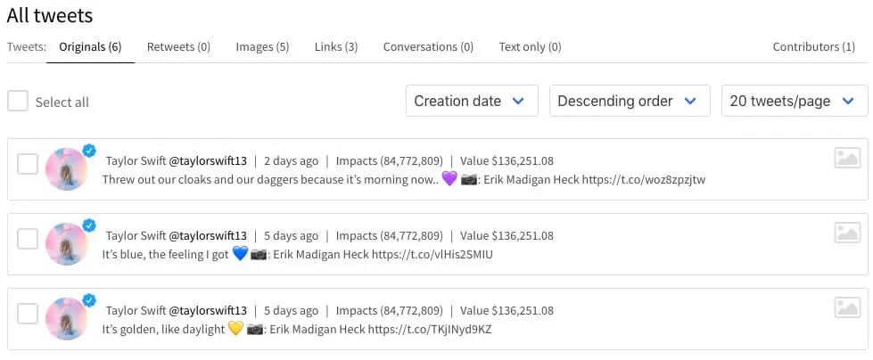Switch to the Images (5) tab
The image size is (873, 360).
point(262,47)
